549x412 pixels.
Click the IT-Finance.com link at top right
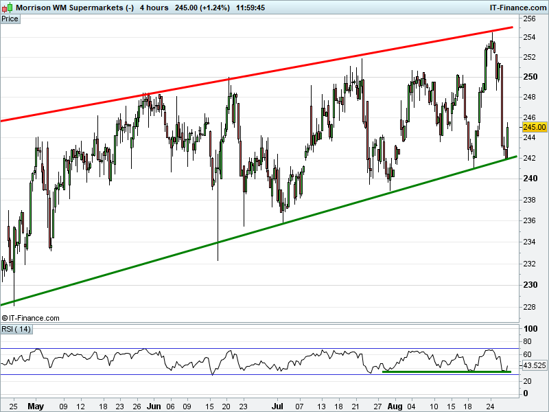518,8
